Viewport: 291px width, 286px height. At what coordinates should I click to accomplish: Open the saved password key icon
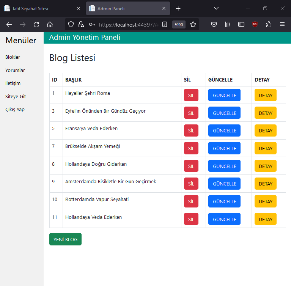pos(92,25)
